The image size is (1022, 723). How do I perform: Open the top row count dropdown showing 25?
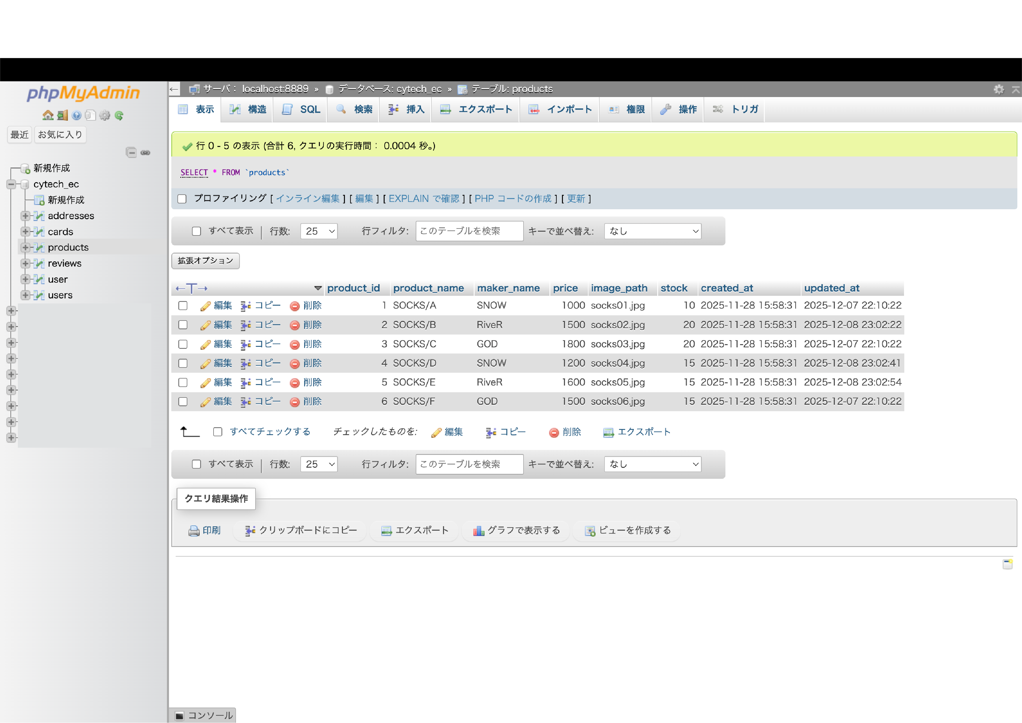coord(319,231)
